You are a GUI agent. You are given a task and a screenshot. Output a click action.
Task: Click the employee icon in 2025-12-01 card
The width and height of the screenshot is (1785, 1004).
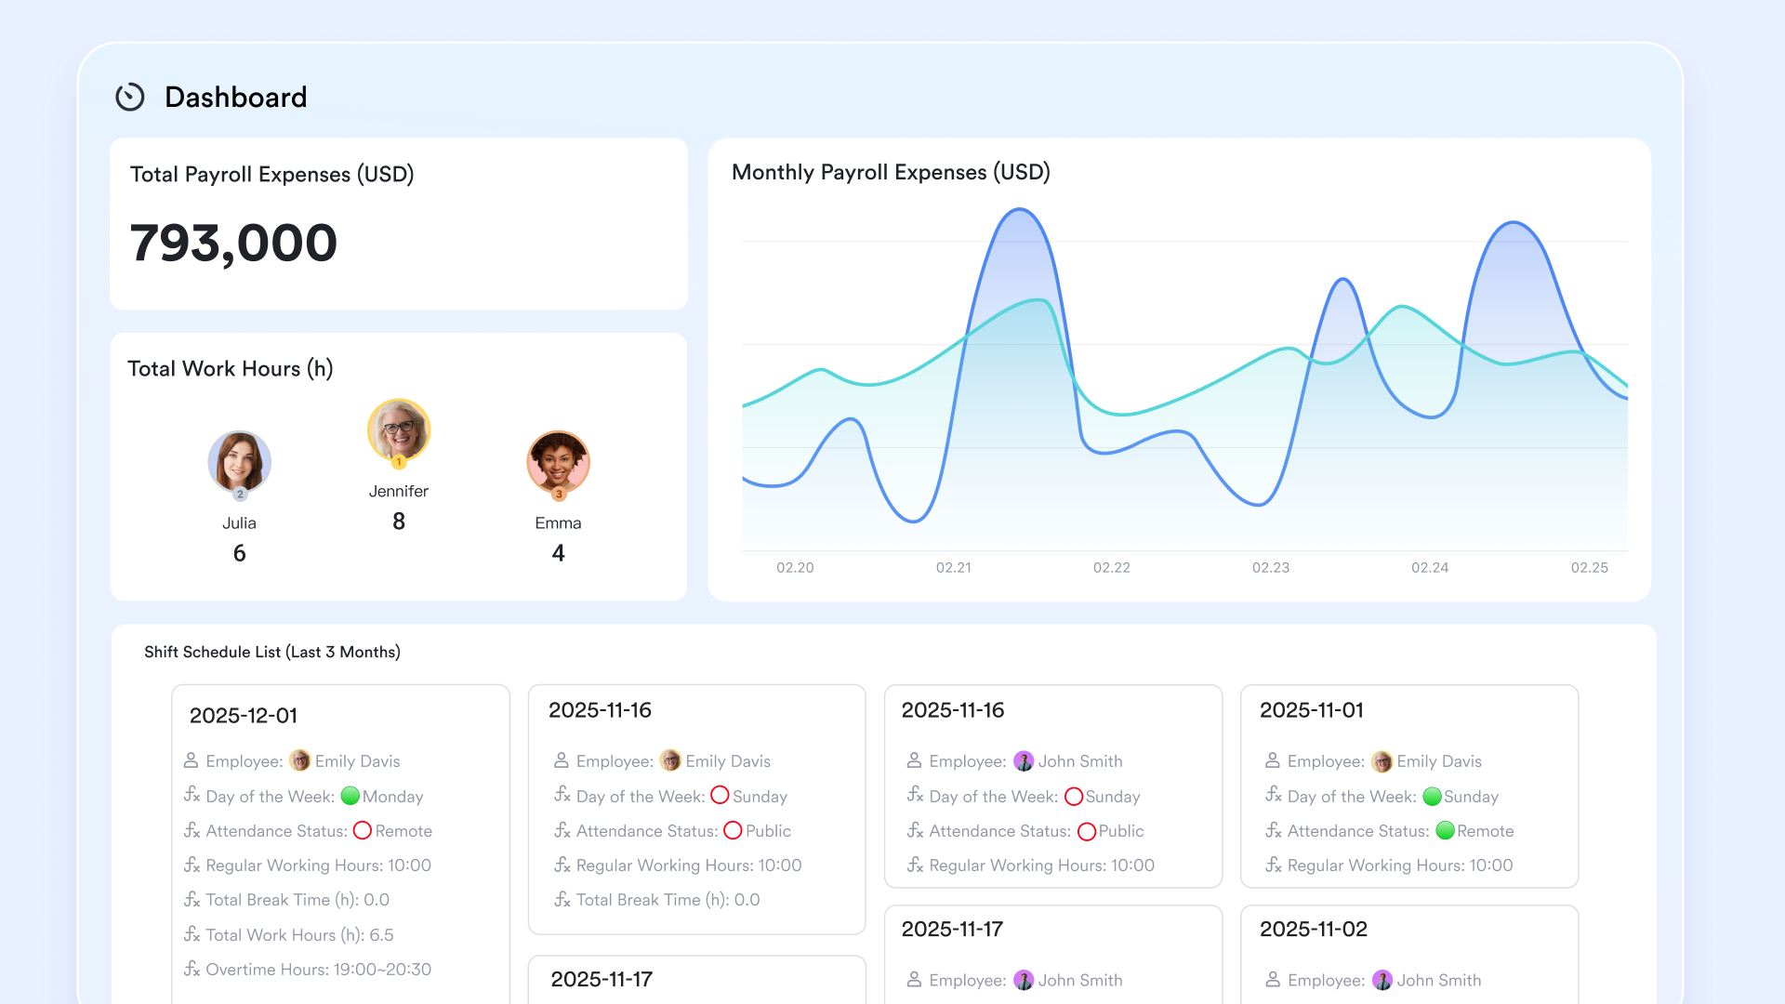click(191, 760)
